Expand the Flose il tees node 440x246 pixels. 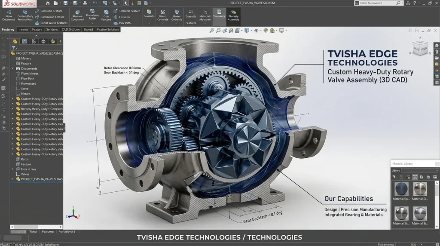[12, 169]
